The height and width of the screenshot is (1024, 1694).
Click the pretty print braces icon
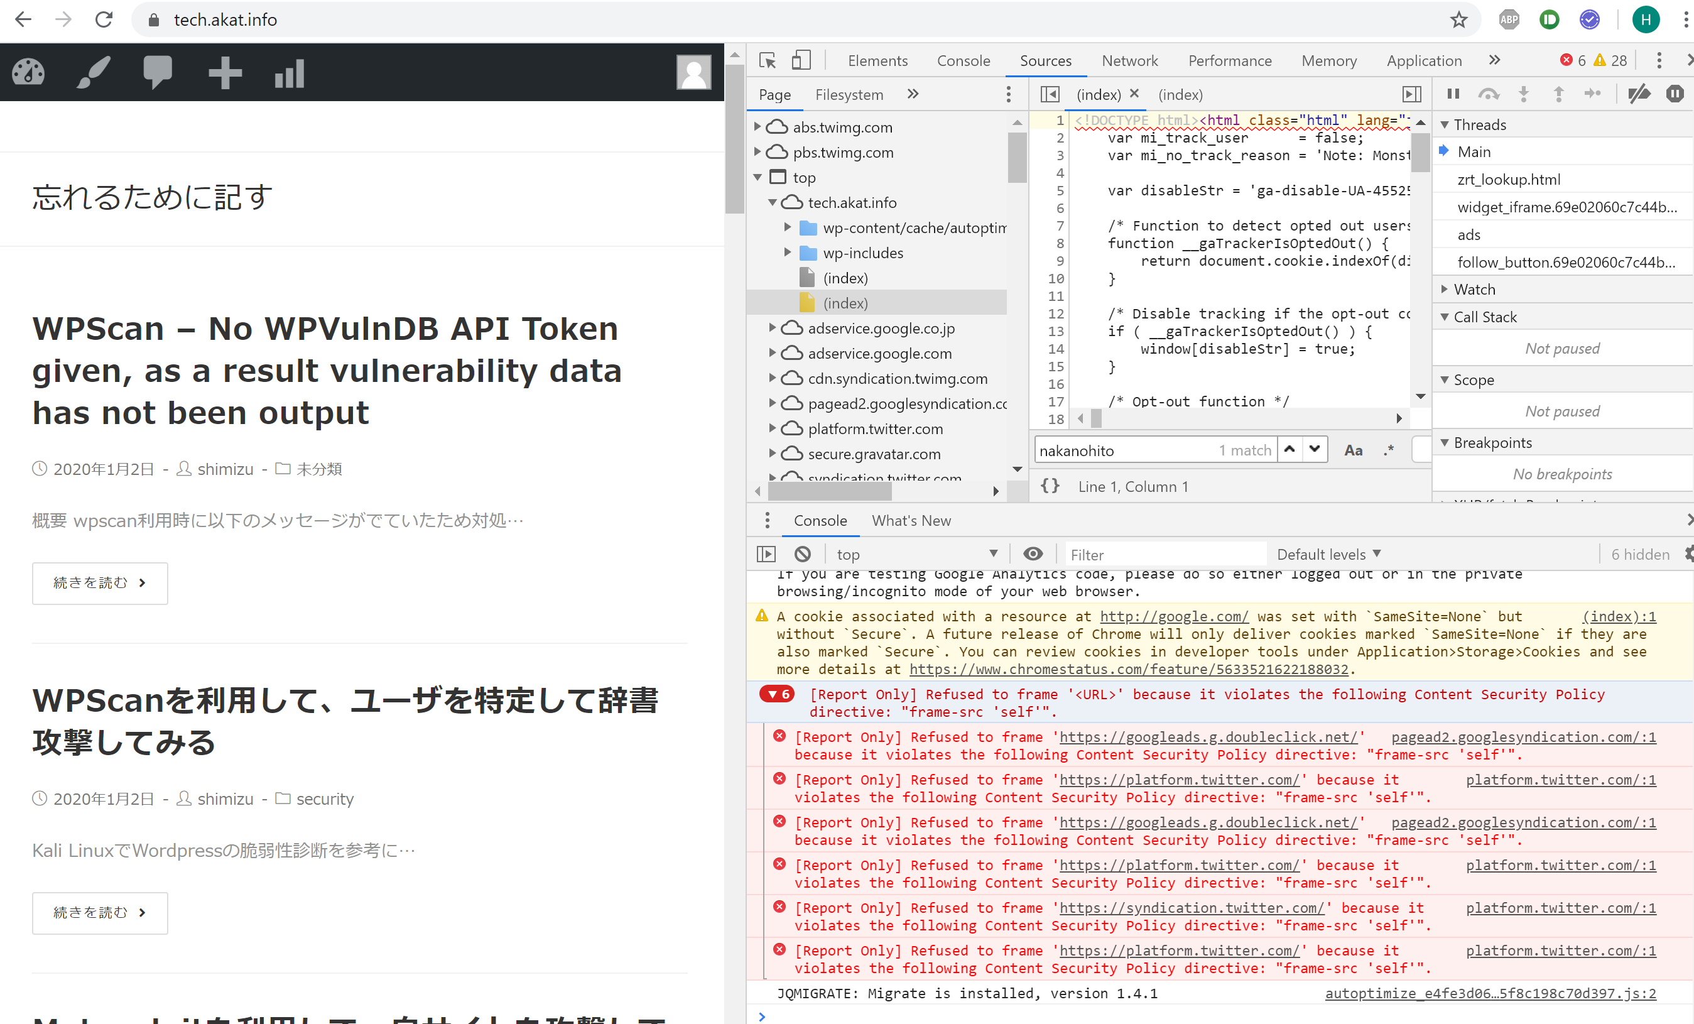pos(1050,486)
